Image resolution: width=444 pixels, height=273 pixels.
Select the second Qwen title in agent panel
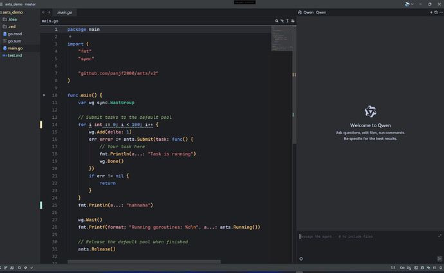coord(321,12)
